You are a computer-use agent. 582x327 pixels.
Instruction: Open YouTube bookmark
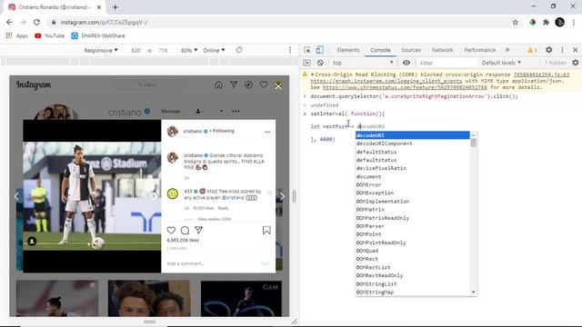(x=49, y=35)
